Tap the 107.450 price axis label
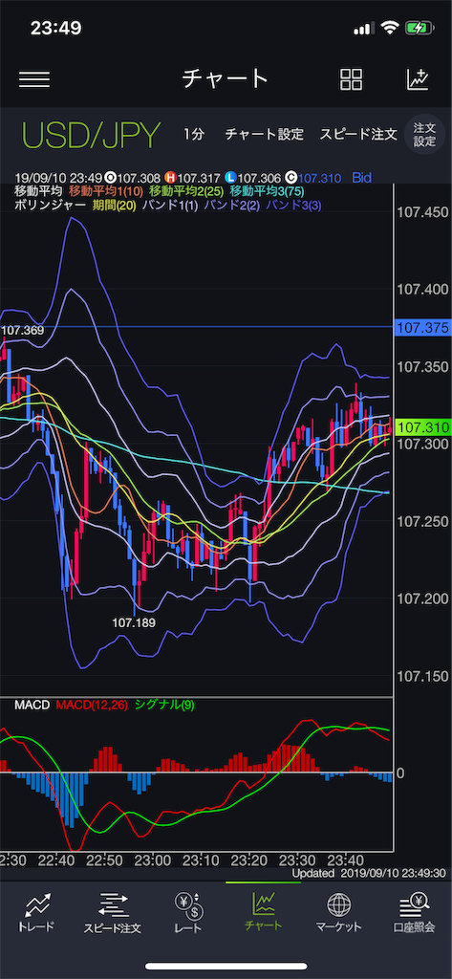This screenshot has height=979, width=452. [422, 213]
